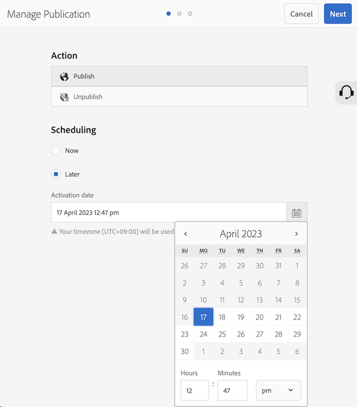This screenshot has width=357, height=407.
Task: Click the timezone warning triangle icon
Action: [54, 231]
